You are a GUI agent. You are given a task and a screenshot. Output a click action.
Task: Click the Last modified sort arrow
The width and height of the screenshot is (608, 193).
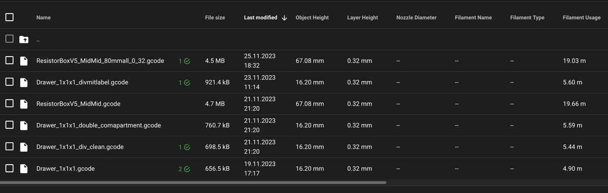(284, 18)
